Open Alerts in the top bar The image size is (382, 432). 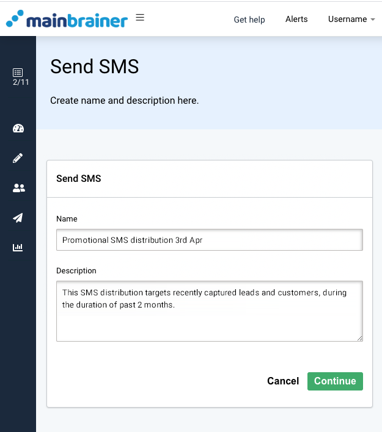click(296, 19)
